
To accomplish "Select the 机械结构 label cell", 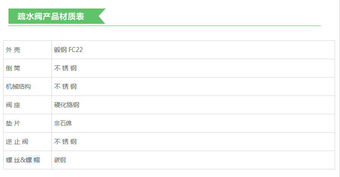I will 28,86.
